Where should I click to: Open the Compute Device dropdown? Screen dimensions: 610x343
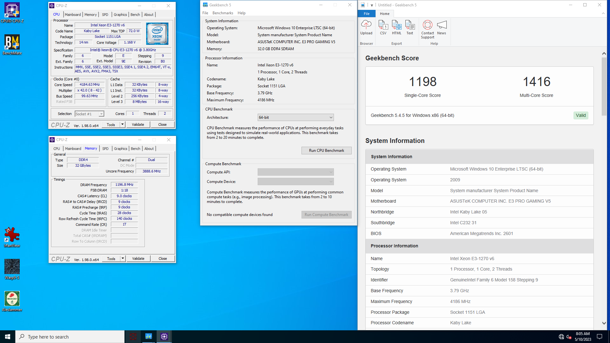click(295, 182)
